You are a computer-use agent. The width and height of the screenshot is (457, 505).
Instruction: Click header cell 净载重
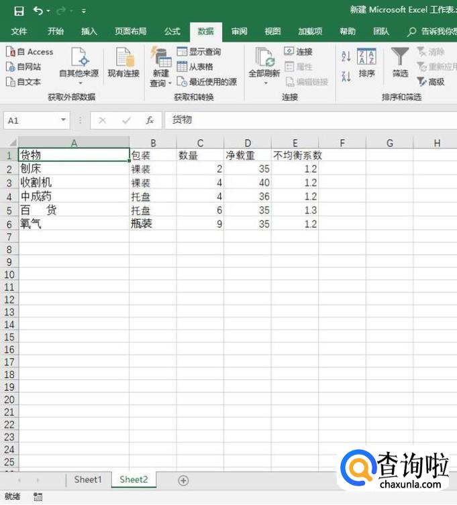(248, 155)
